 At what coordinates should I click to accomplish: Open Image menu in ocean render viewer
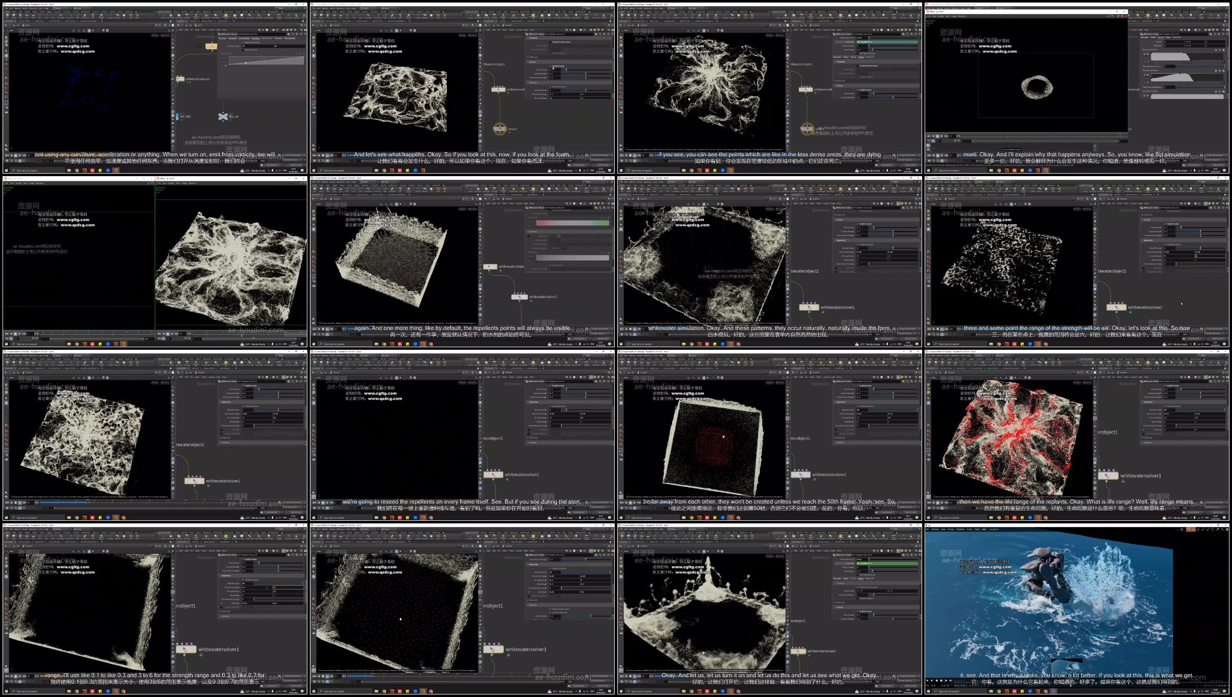pyautogui.click(x=952, y=529)
